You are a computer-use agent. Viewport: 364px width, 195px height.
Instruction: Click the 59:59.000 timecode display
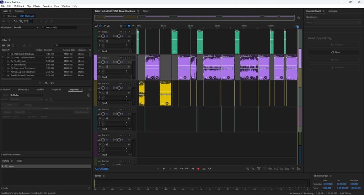coord(102,169)
